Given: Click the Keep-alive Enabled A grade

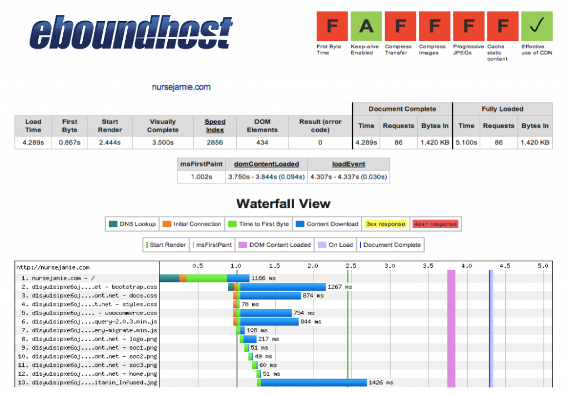Looking at the screenshot, I should pos(366,26).
